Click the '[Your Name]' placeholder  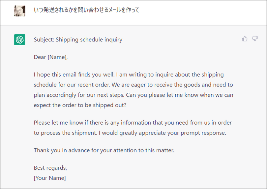pyautogui.click(x=50, y=178)
